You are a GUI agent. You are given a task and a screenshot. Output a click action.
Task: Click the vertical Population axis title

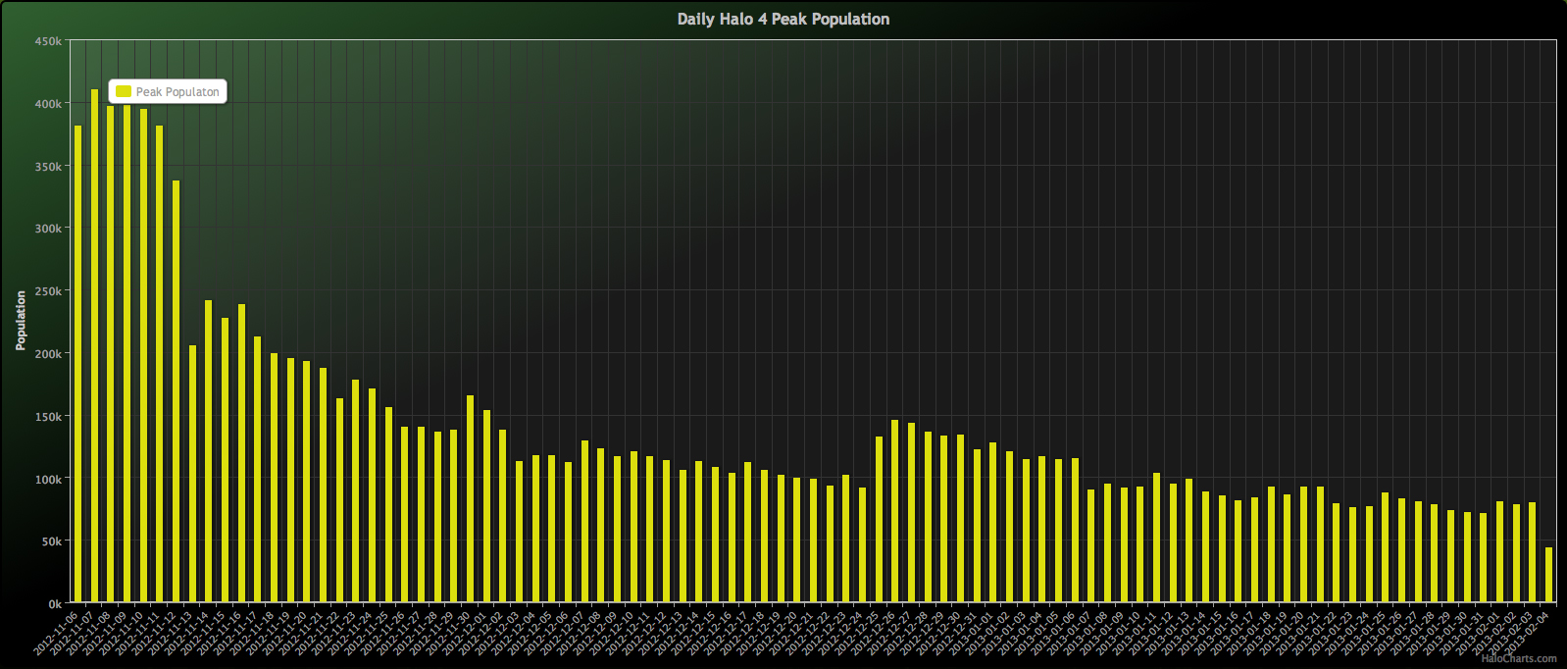coord(21,321)
